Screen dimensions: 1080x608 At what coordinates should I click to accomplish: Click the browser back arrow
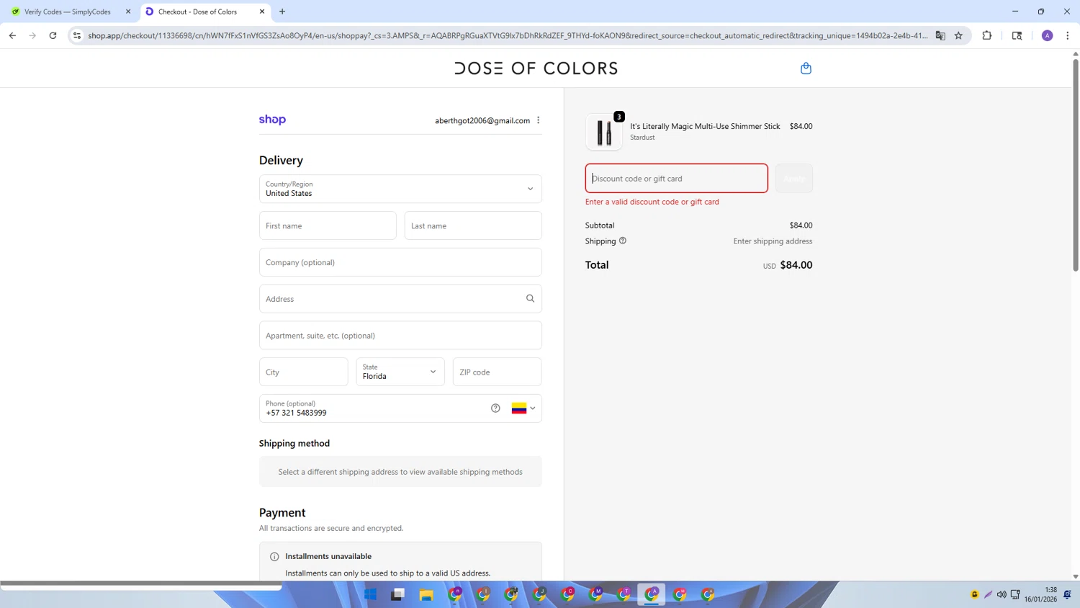click(12, 35)
